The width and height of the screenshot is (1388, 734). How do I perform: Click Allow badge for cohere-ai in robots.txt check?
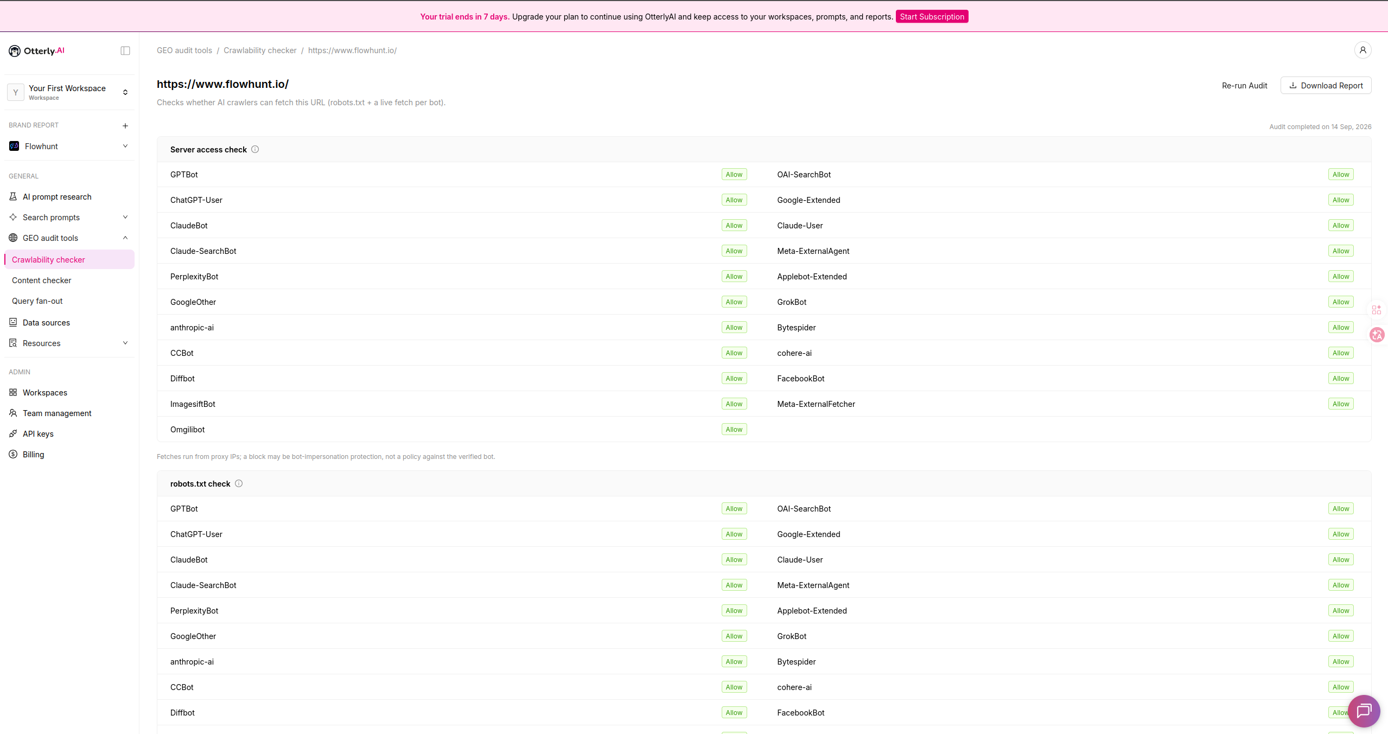point(1340,687)
